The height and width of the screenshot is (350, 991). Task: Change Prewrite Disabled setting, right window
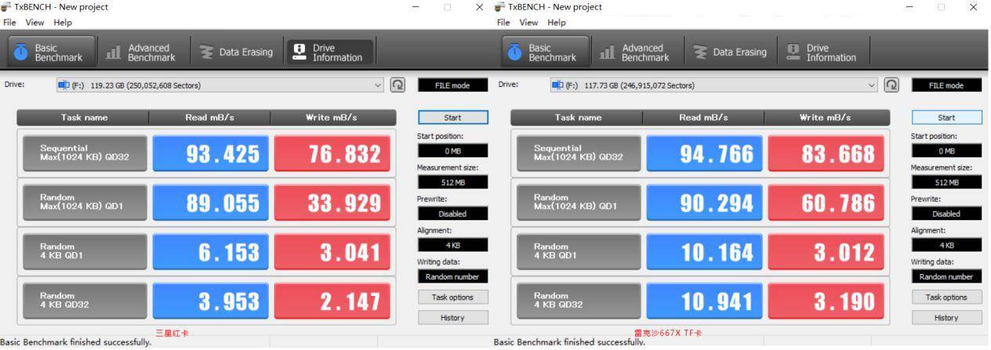click(x=946, y=214)
